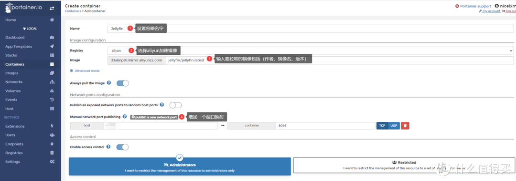This screenshot has height=181, width=516.
Task: Click the Containers breadcrumb link
Action: (x=73, y=11)
